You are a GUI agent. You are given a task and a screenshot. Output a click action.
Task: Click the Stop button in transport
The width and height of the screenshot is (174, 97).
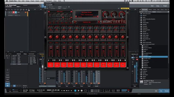coord(75,91)
